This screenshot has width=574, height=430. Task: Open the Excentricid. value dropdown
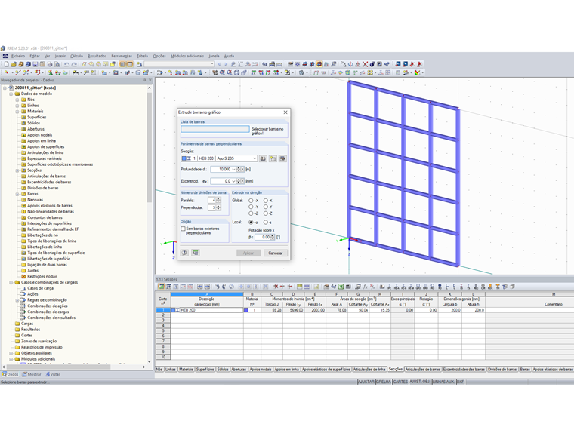[233, 181]
